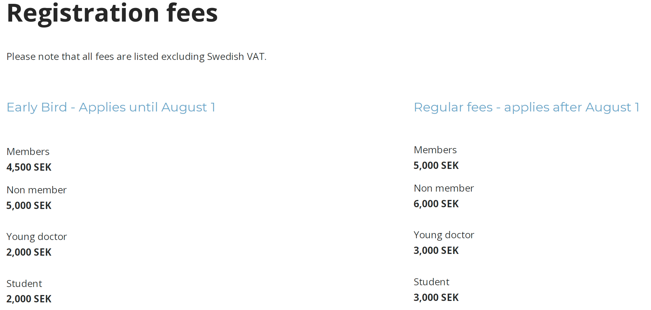Click the Student 3,000 SEK price

click(436, 297)
